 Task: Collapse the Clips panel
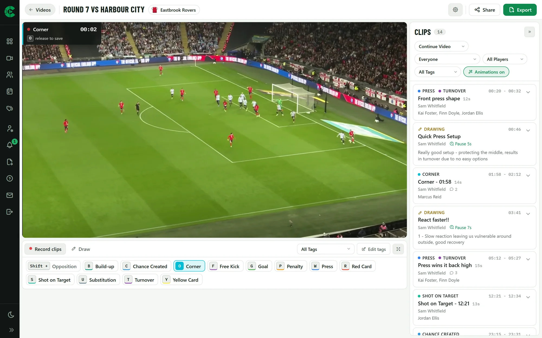pos(530,32)
